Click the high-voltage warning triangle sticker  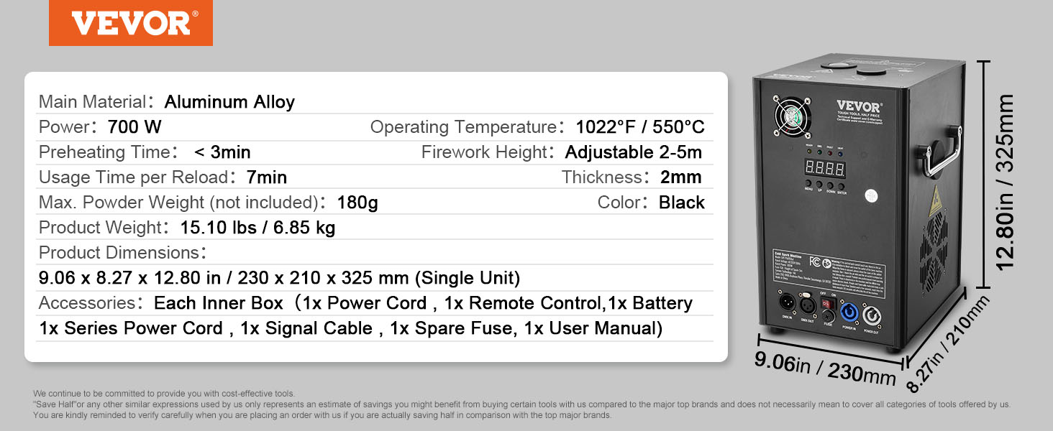pos(936,200)
